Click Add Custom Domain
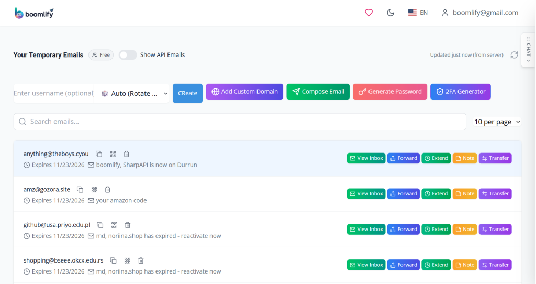Image resolution: width=536 pixels, height=284 pixels. pos(244,92)
